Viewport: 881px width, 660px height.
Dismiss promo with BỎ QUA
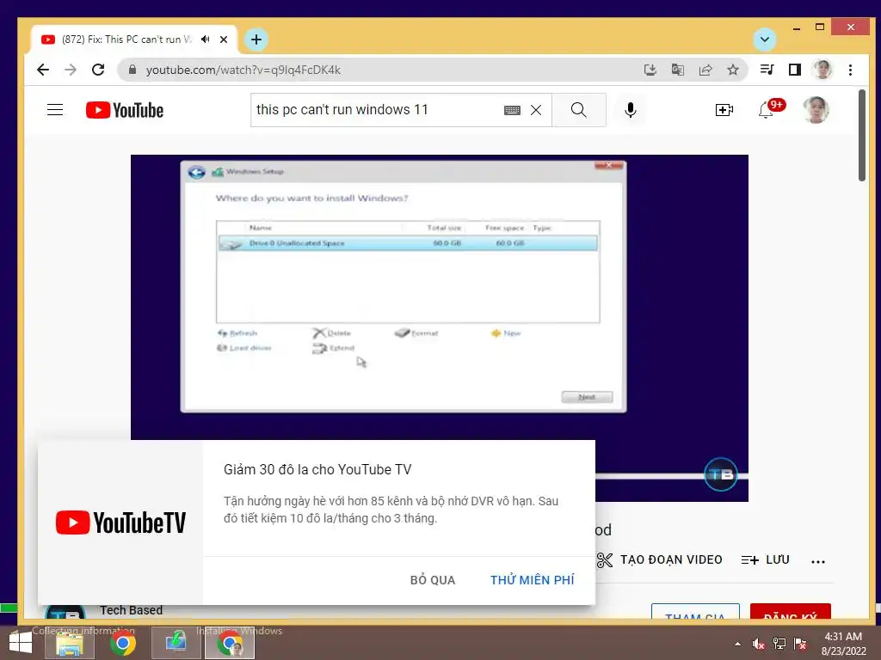433,580
